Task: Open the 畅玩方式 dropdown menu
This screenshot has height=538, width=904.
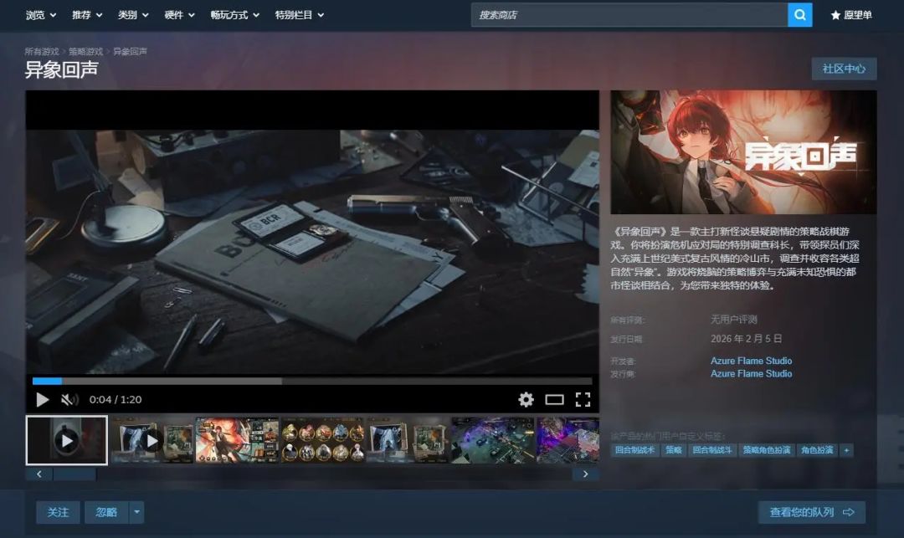Action: click(x=234, y=15)
